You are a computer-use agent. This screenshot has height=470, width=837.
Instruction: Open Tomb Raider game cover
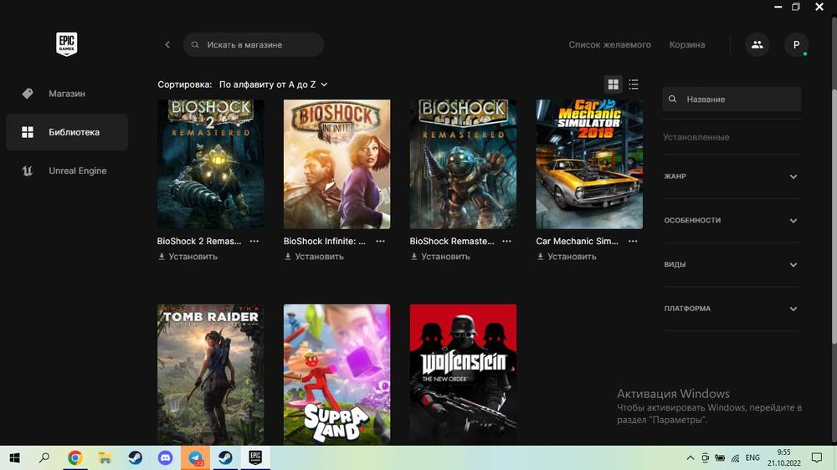pyautogui.click(x=210, y=375)
